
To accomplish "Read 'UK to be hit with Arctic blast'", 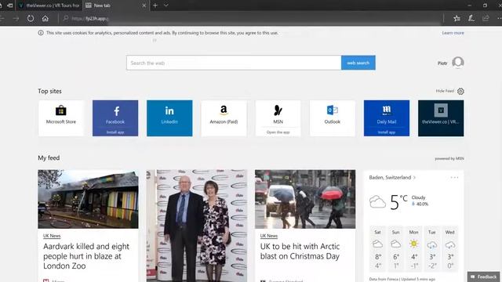I will pyautogui.click(x=300, y=251).
